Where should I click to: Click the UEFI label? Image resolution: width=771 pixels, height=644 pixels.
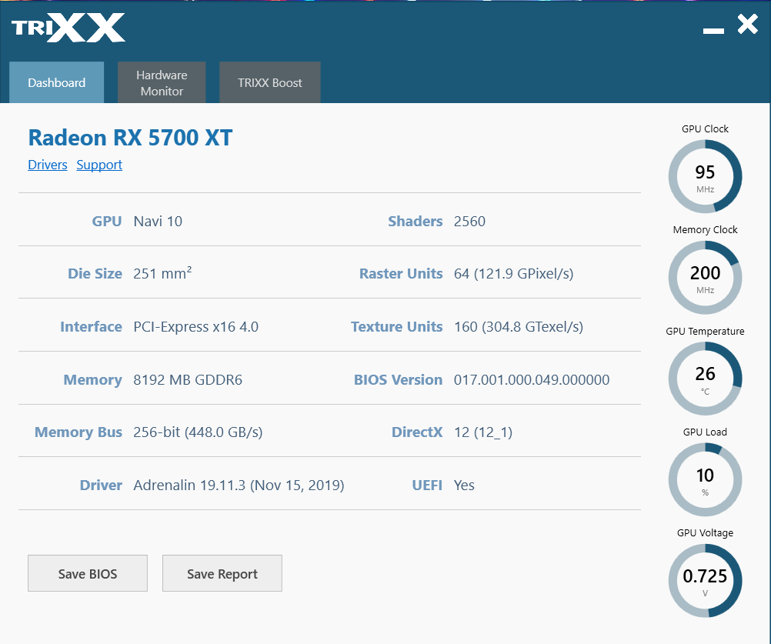[427, 486]
